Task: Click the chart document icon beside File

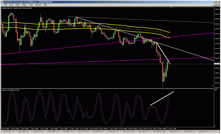Action: [x=2, y=5]
